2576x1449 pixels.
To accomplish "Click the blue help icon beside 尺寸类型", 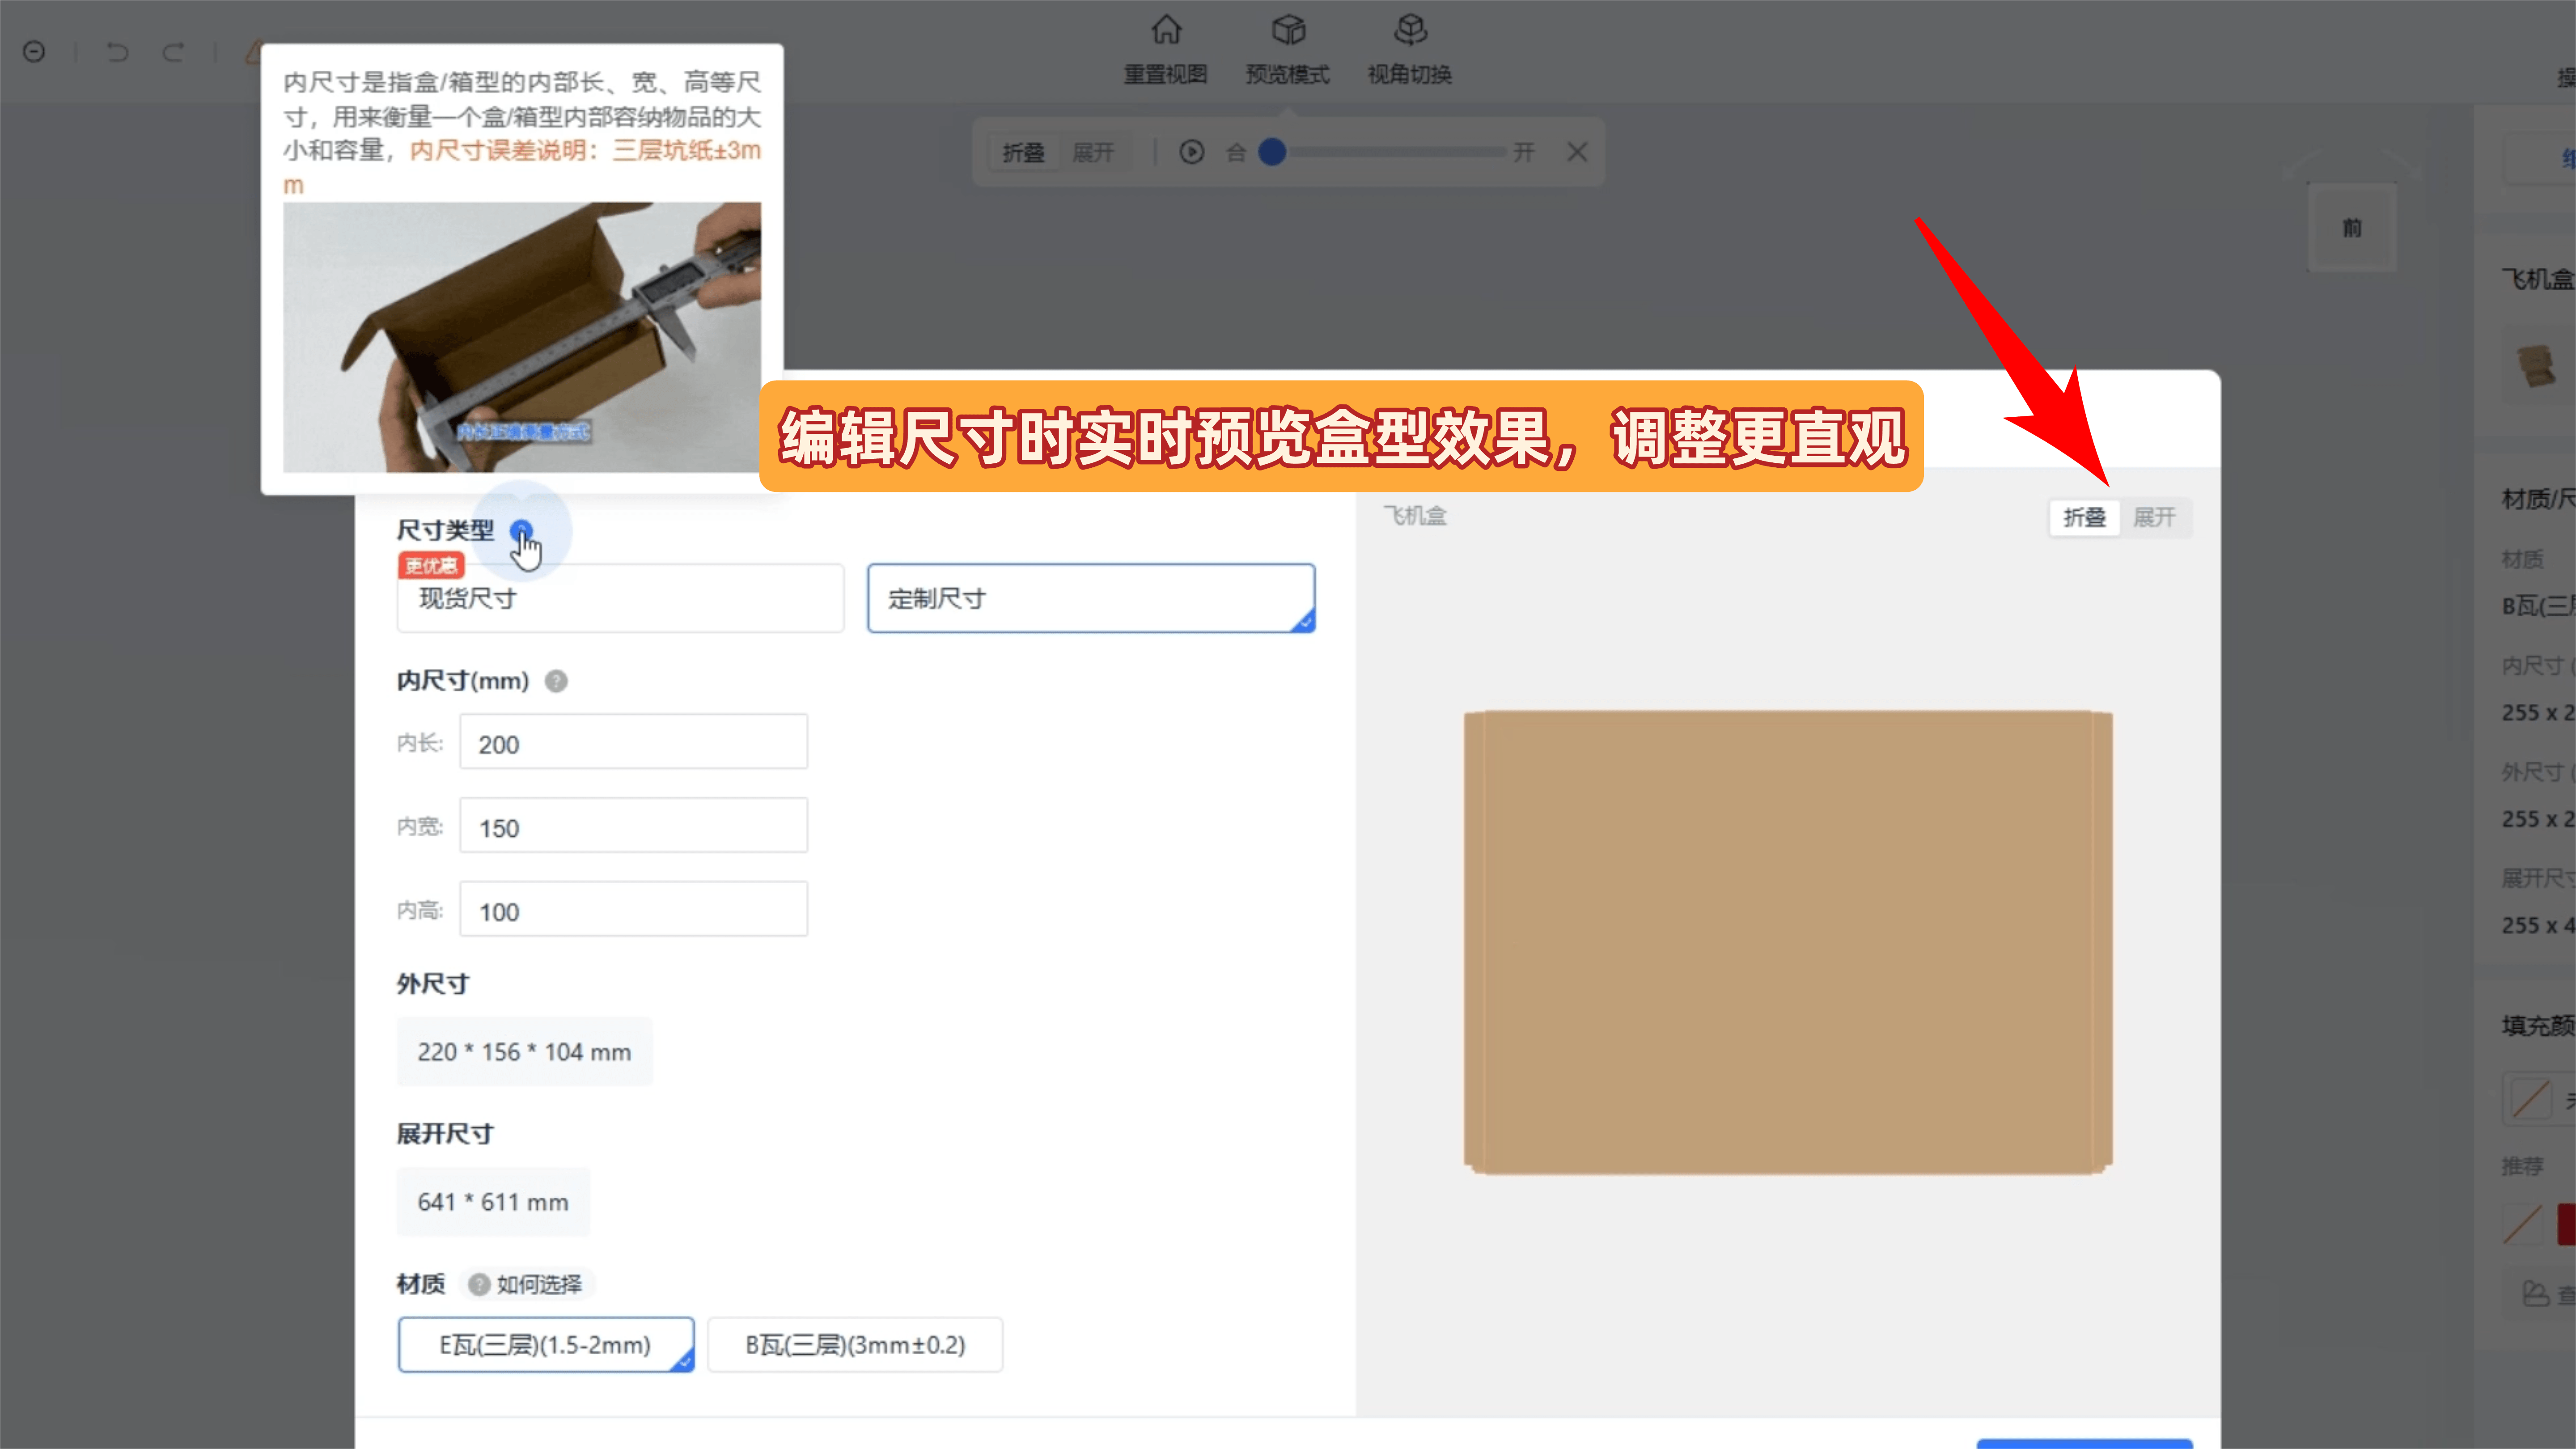I will [x=521, y=530].
